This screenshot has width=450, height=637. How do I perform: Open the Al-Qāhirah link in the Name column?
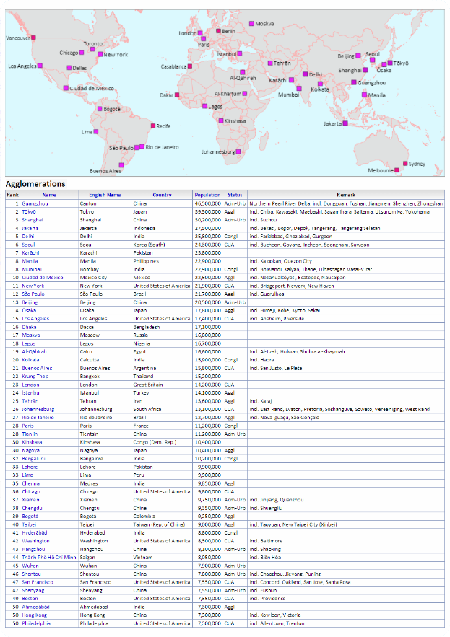[34, 352]
